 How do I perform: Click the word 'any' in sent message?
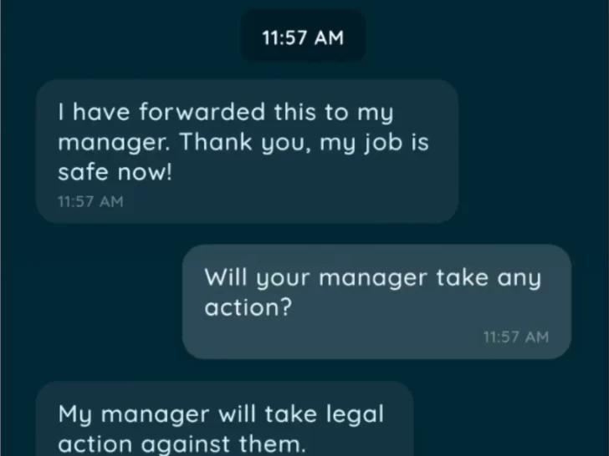pos(519,279)
